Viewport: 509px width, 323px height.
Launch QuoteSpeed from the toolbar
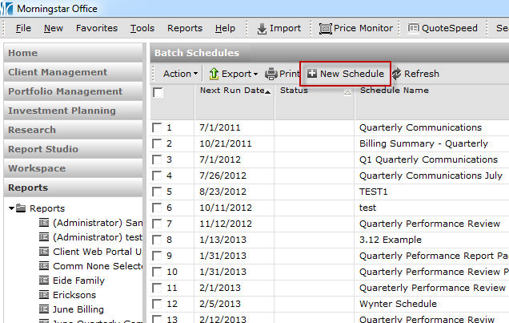(413, 28)
